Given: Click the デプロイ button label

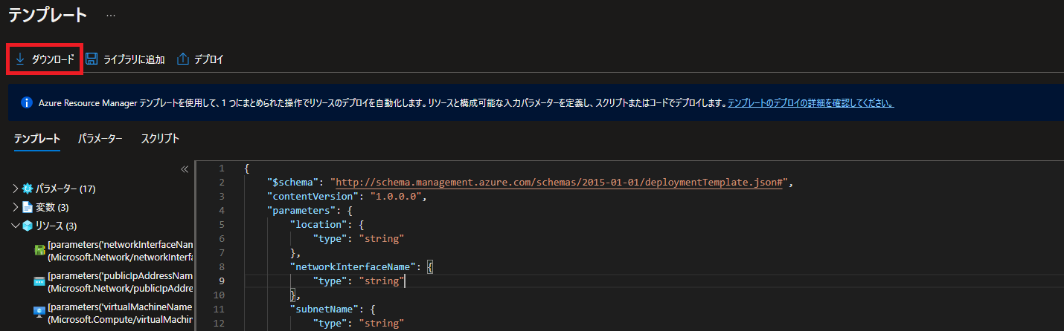Looking at the screenshot, I should click(x=209, y=59).
